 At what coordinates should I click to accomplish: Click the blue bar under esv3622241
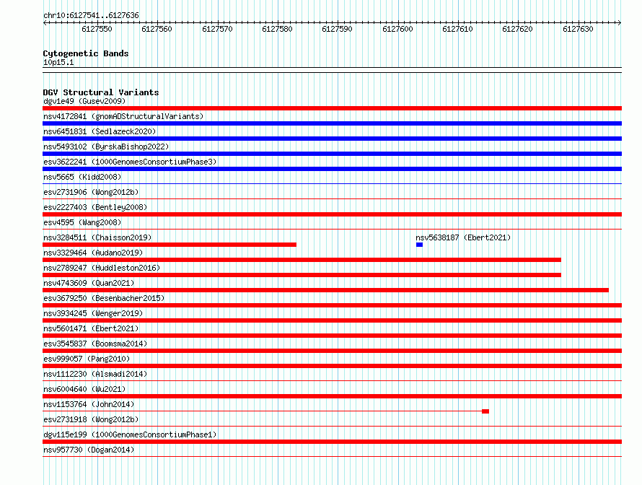[332, 169]
